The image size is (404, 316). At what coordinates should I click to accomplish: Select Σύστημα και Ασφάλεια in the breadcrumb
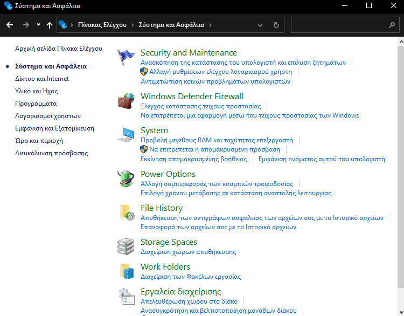171,25
